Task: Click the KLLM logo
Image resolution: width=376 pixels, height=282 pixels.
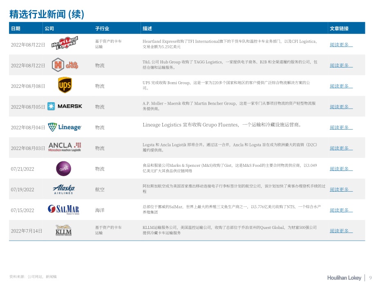Action: pyautogui.click(x=63, y=230)
